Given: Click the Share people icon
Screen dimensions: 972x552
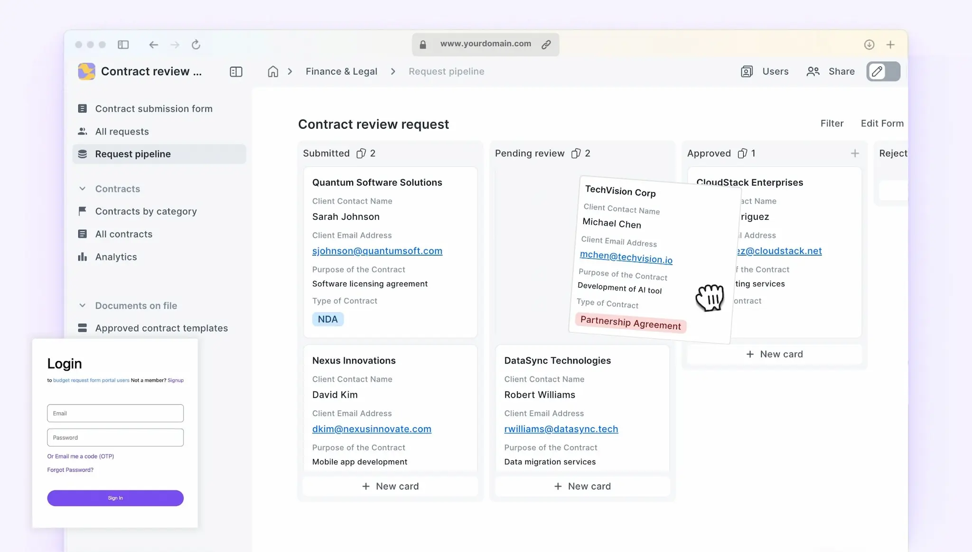Looking at the screenshot, I should click(813, 71).
